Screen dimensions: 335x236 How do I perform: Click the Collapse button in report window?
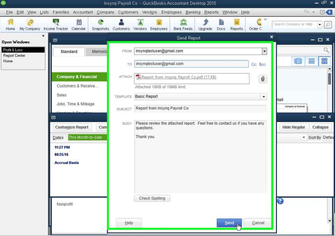pyautogui.click(x=320, y=127)
